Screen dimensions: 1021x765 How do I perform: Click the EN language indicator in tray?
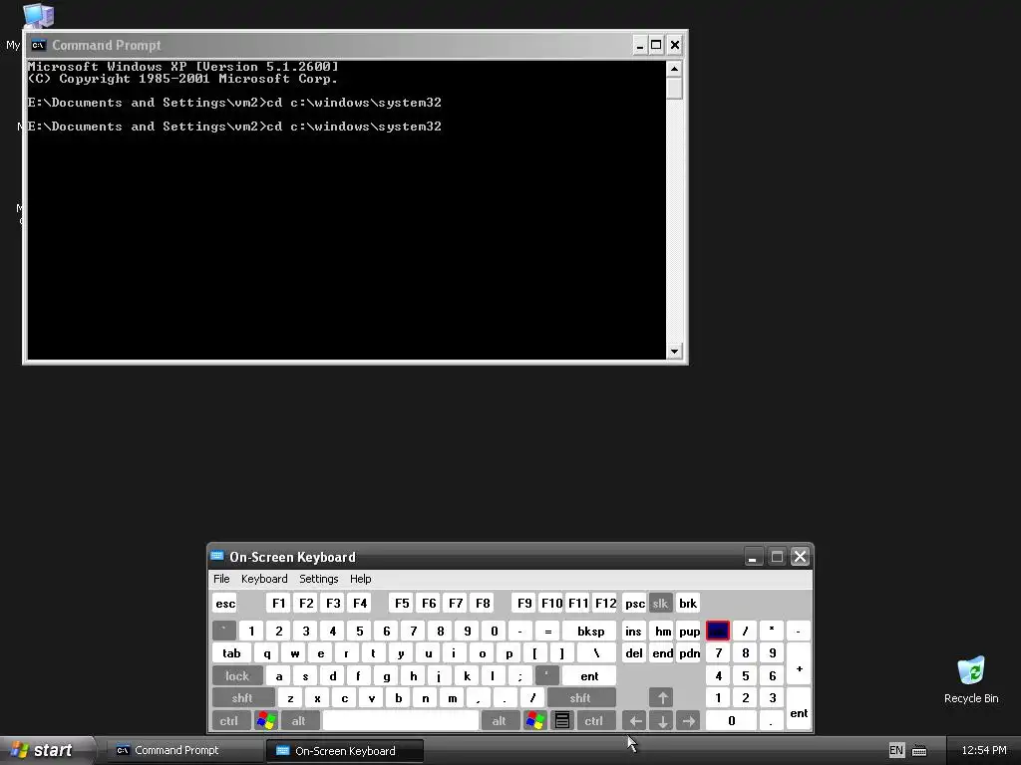click(896, 750)
